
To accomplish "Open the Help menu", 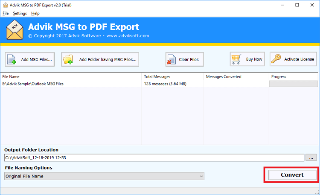I will click(x=35, y=14).
